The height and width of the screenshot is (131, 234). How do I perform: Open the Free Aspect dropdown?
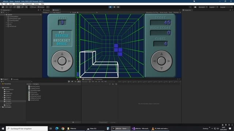click(x=62, y=12)
